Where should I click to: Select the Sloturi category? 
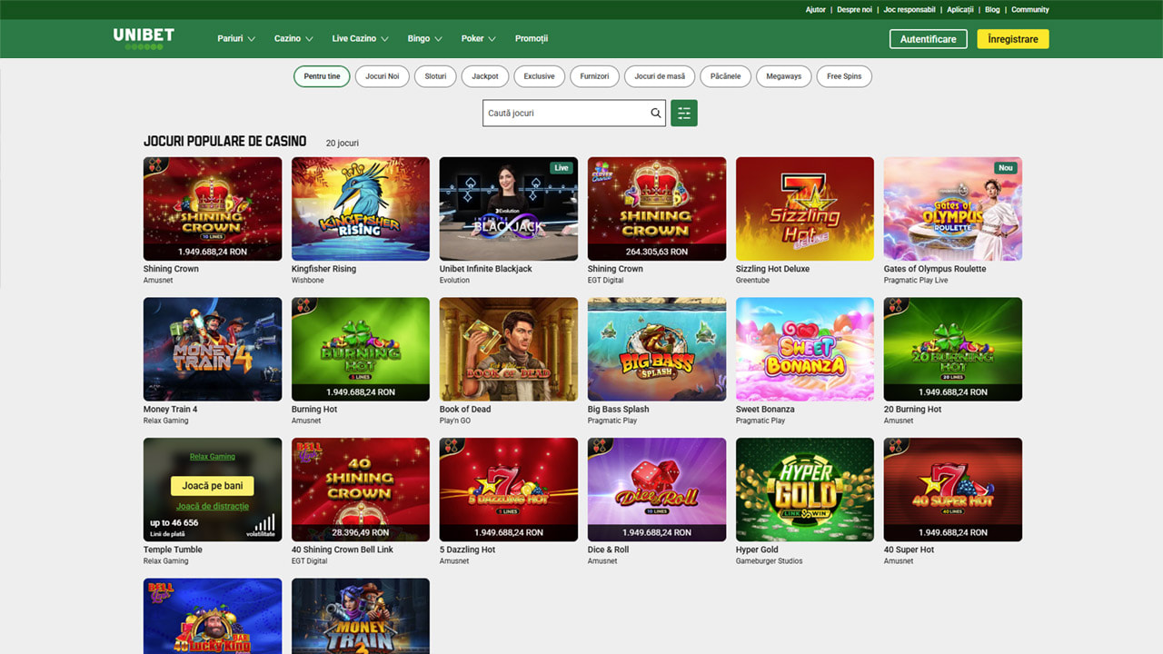tap(436, 76)
